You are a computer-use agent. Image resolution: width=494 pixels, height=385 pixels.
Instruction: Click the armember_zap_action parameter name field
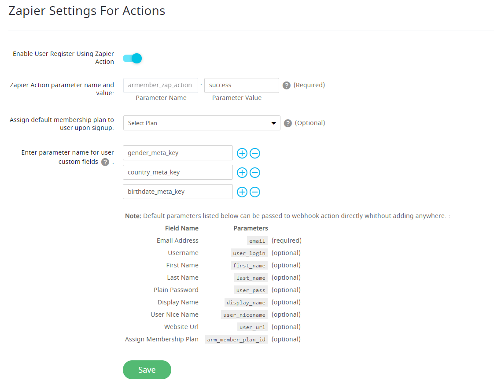[161, 85]
